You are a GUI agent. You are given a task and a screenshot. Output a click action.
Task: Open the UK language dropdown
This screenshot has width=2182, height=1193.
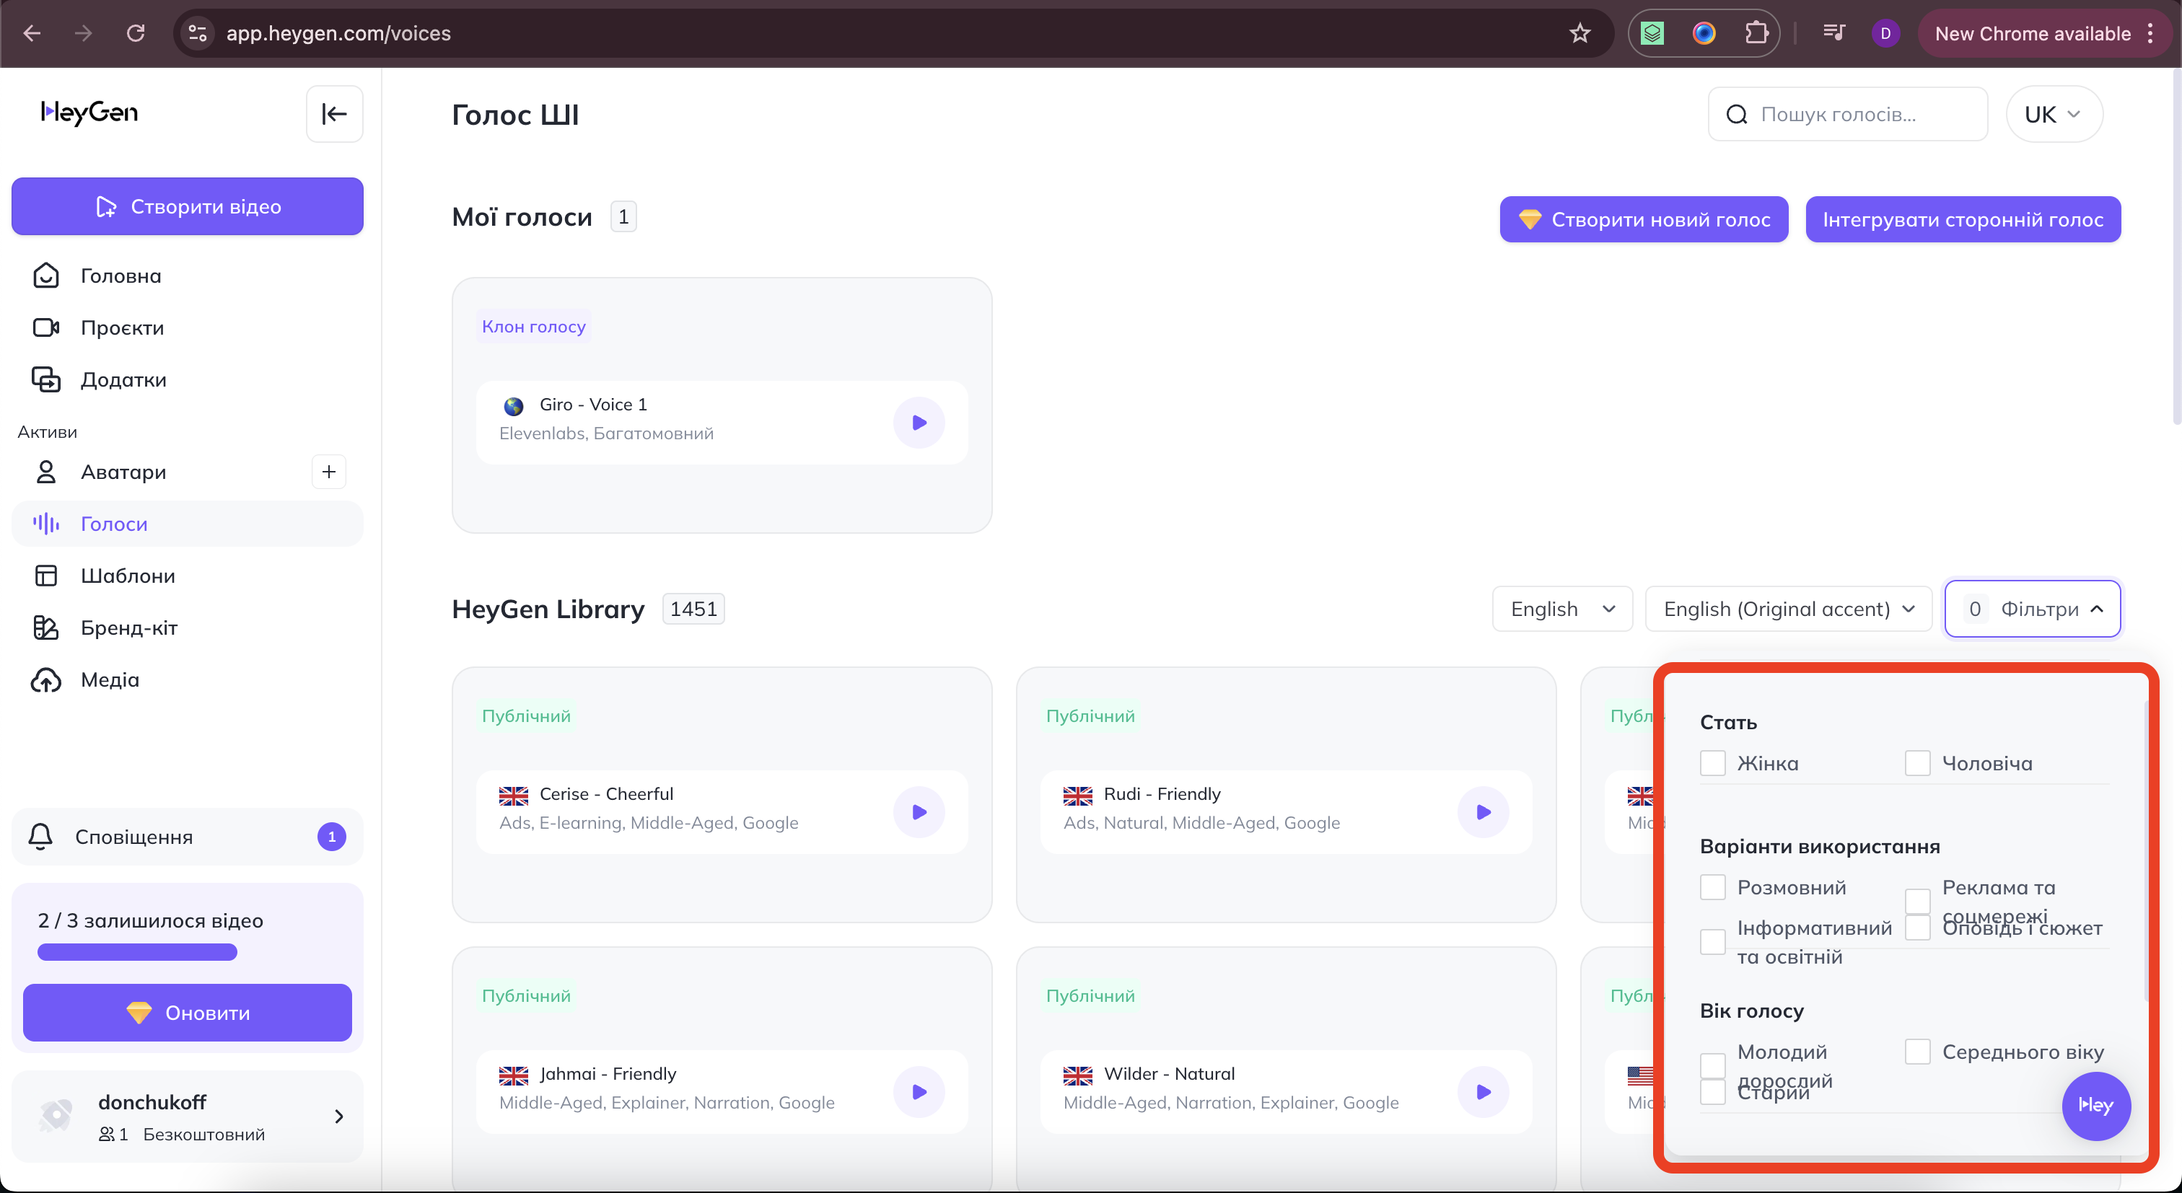(2054, 114)
